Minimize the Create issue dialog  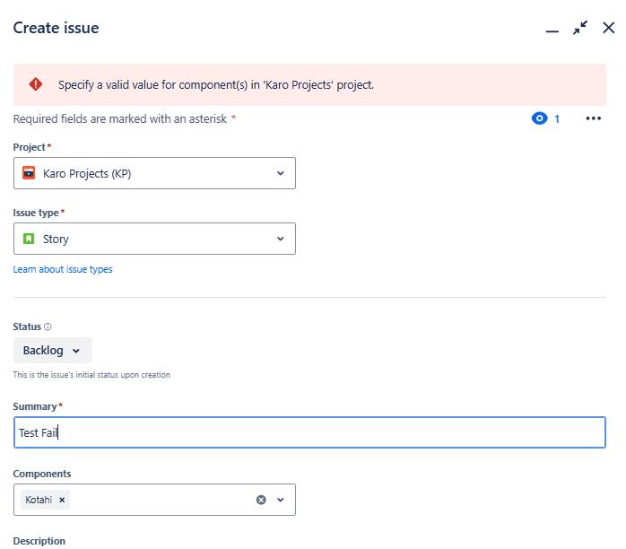click(x=552, y=29)
